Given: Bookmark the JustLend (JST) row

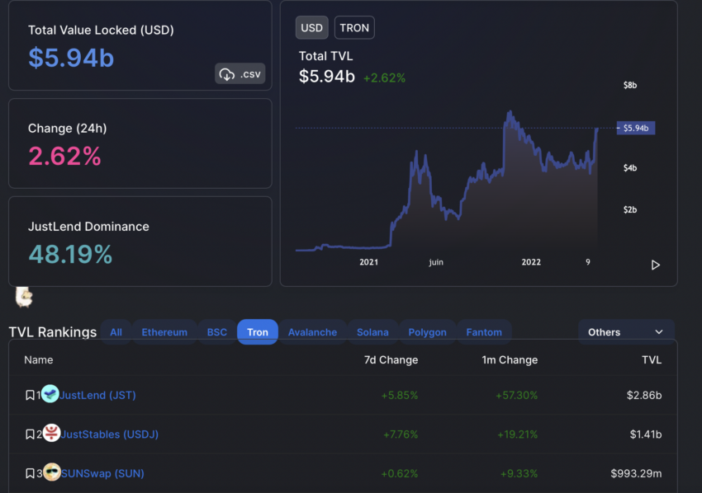Looking at the screenshot, I should (x=30, y=395).
